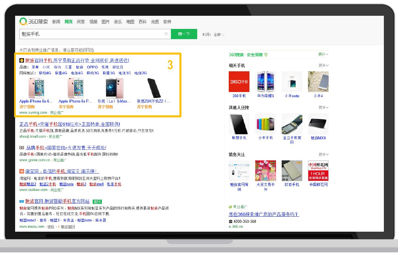Image resolution: width=398 pixels, height=256 pixels.
Task: Clear the search box with the X icon
Action: (x=166, y=34)
